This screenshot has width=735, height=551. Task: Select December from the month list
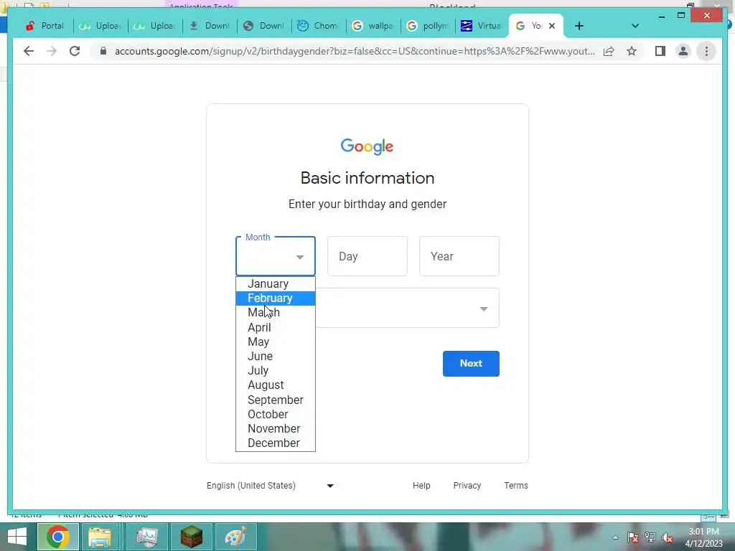click(276, 443)
